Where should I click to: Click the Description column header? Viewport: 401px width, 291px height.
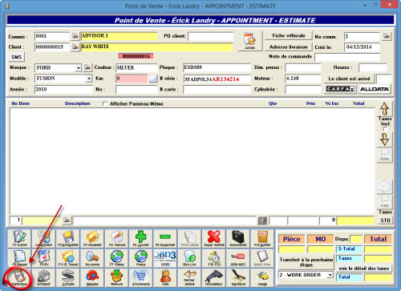[x=77, y=103]
